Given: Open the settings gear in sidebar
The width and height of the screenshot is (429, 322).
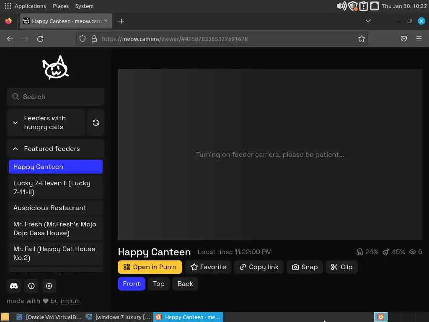Looking at the screenshot, I should [x=49, y=286].
